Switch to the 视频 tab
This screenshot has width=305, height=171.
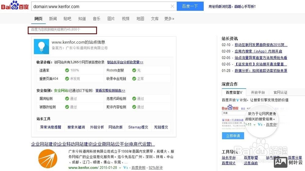125,19
